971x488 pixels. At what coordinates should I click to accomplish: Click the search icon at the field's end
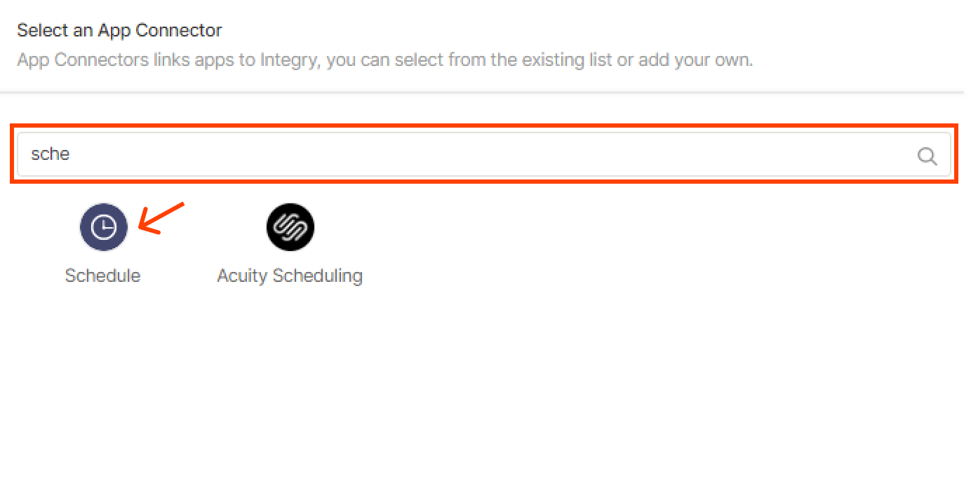[927, 156]
